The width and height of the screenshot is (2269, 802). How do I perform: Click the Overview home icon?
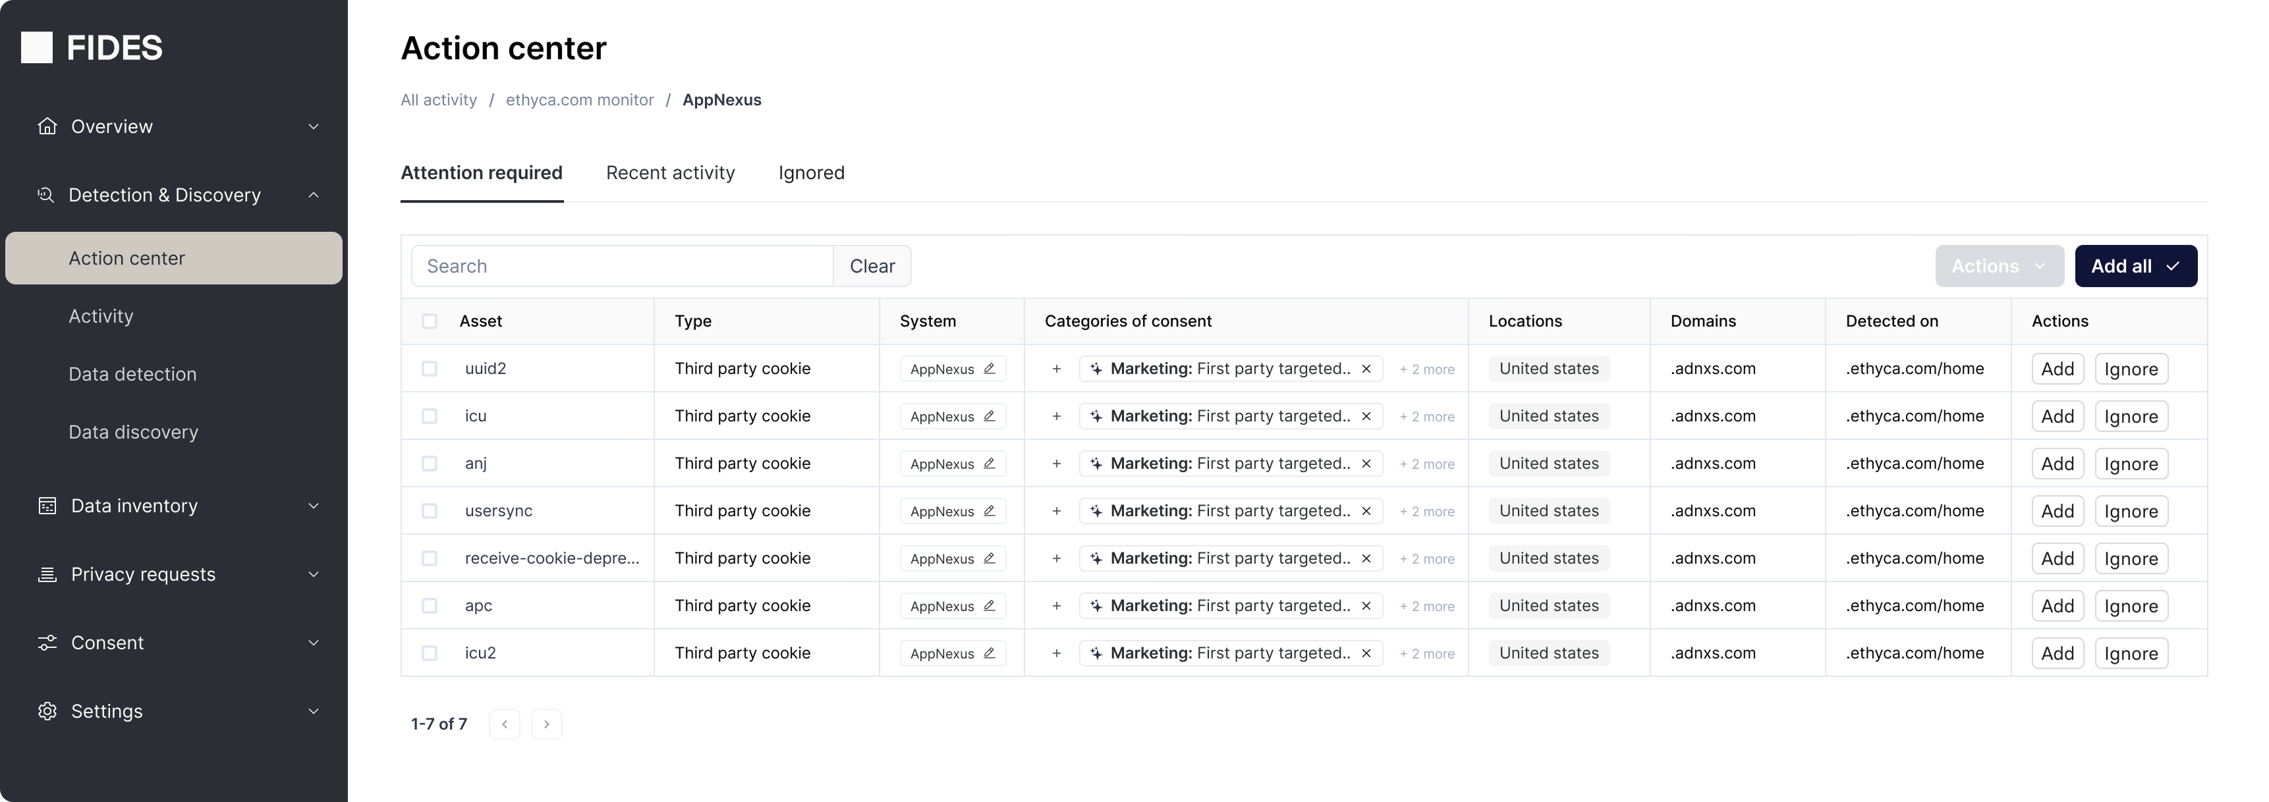click(47, 126)
